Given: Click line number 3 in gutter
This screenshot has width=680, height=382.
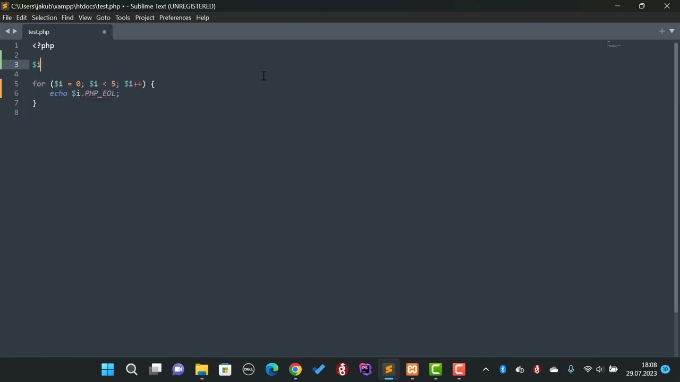Looking at the screenshot, I should click(x=16, y=65).
